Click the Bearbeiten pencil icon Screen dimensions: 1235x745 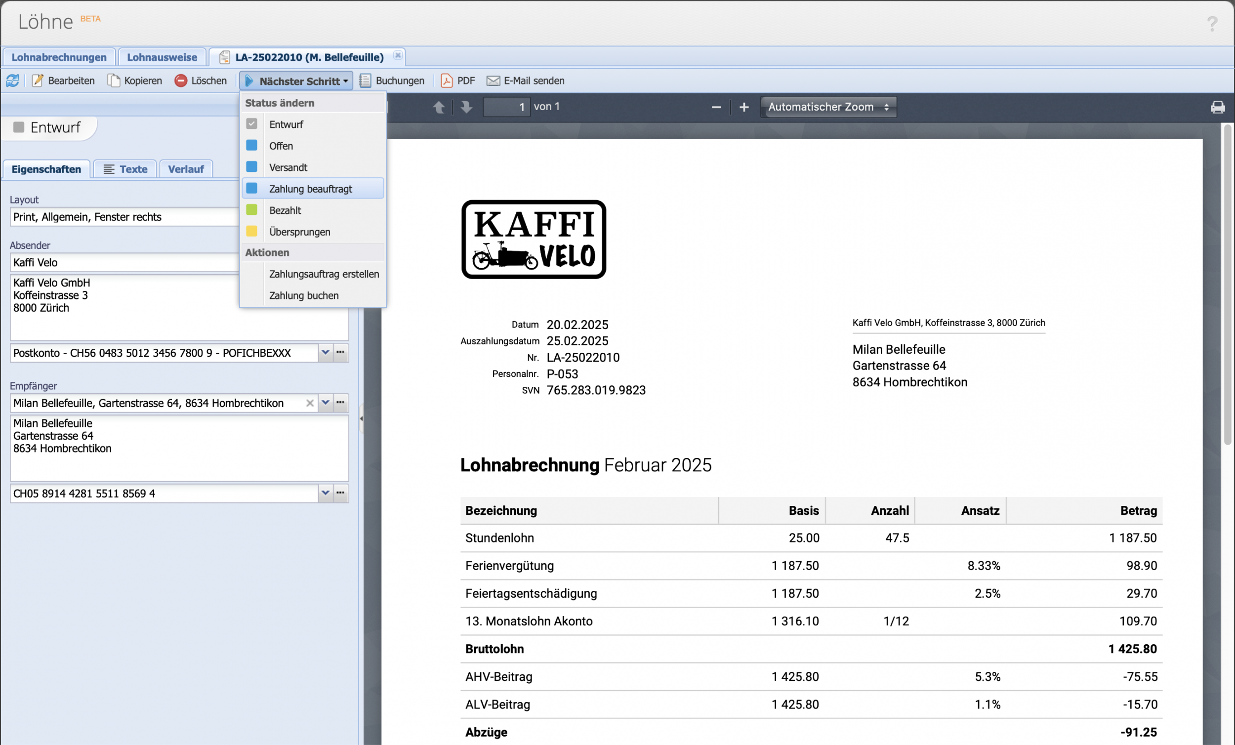38,81
